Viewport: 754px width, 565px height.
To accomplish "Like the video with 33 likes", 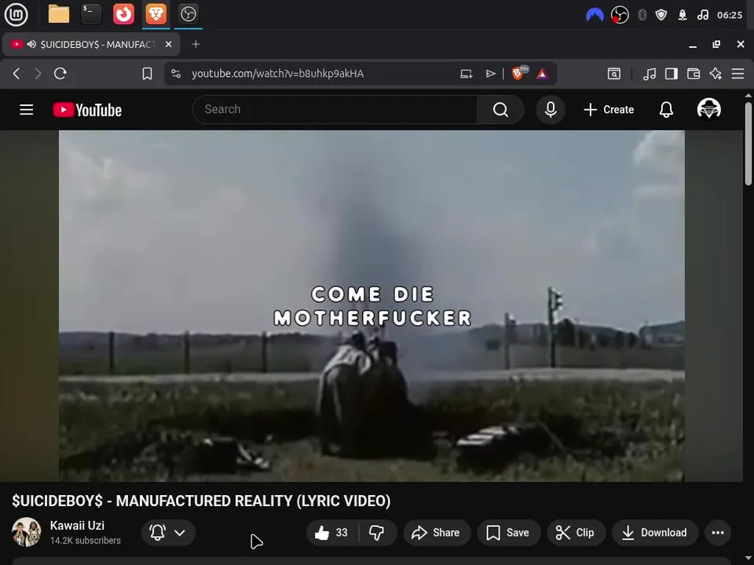I will click(x=332, y=532).
